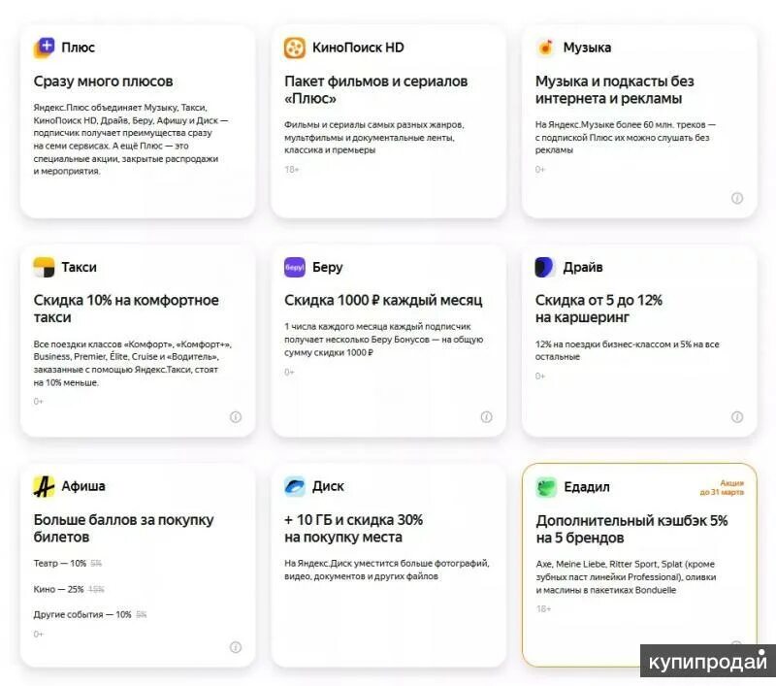The height and width of the screenshot is (686, 776).
Task: Click the КиноПоиск HD film reel icon
Action: pyautogui.click(x=295, y=48)
